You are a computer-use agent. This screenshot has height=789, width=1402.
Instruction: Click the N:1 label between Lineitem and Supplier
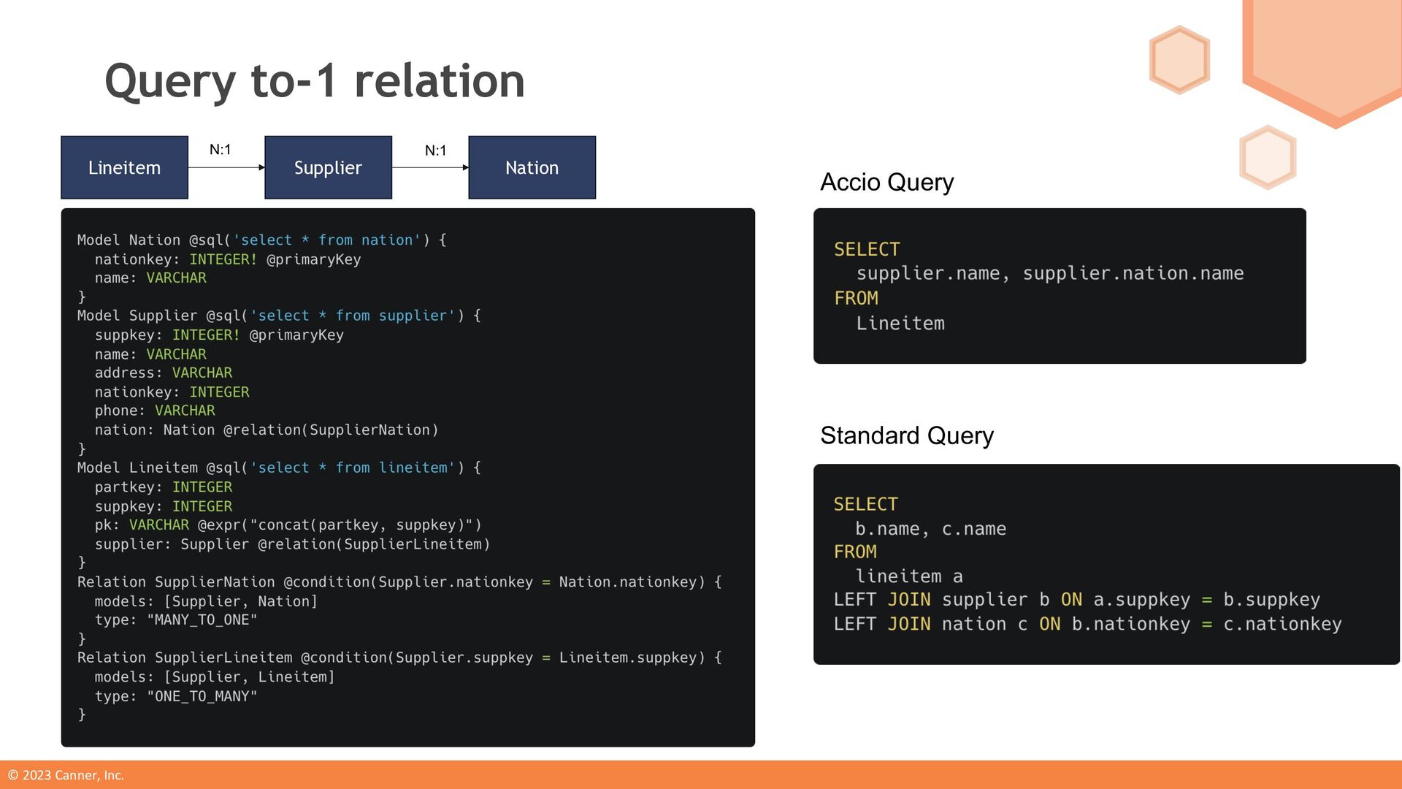(220, 150)
